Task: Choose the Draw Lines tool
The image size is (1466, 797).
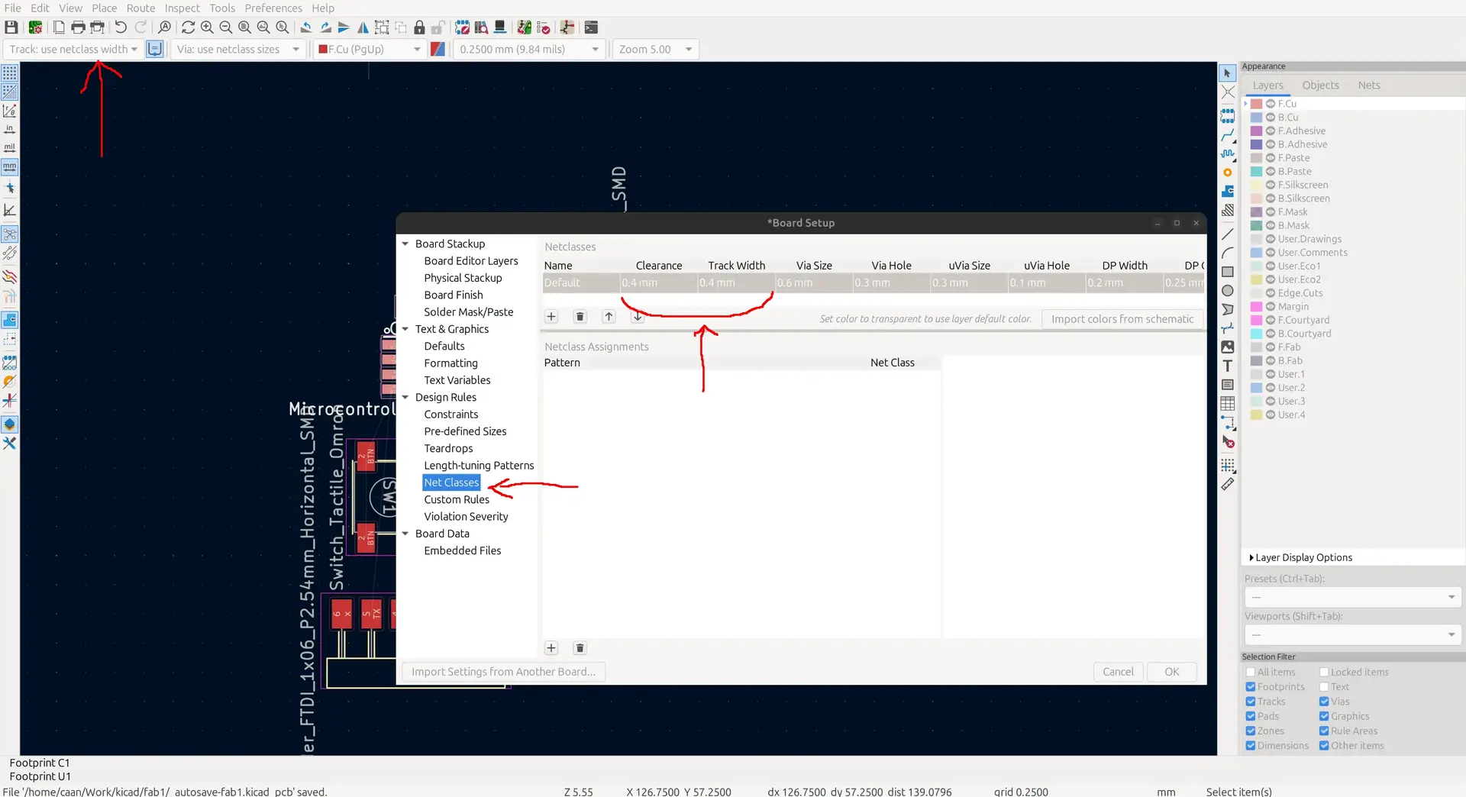Action: [x=1228, y=234]
